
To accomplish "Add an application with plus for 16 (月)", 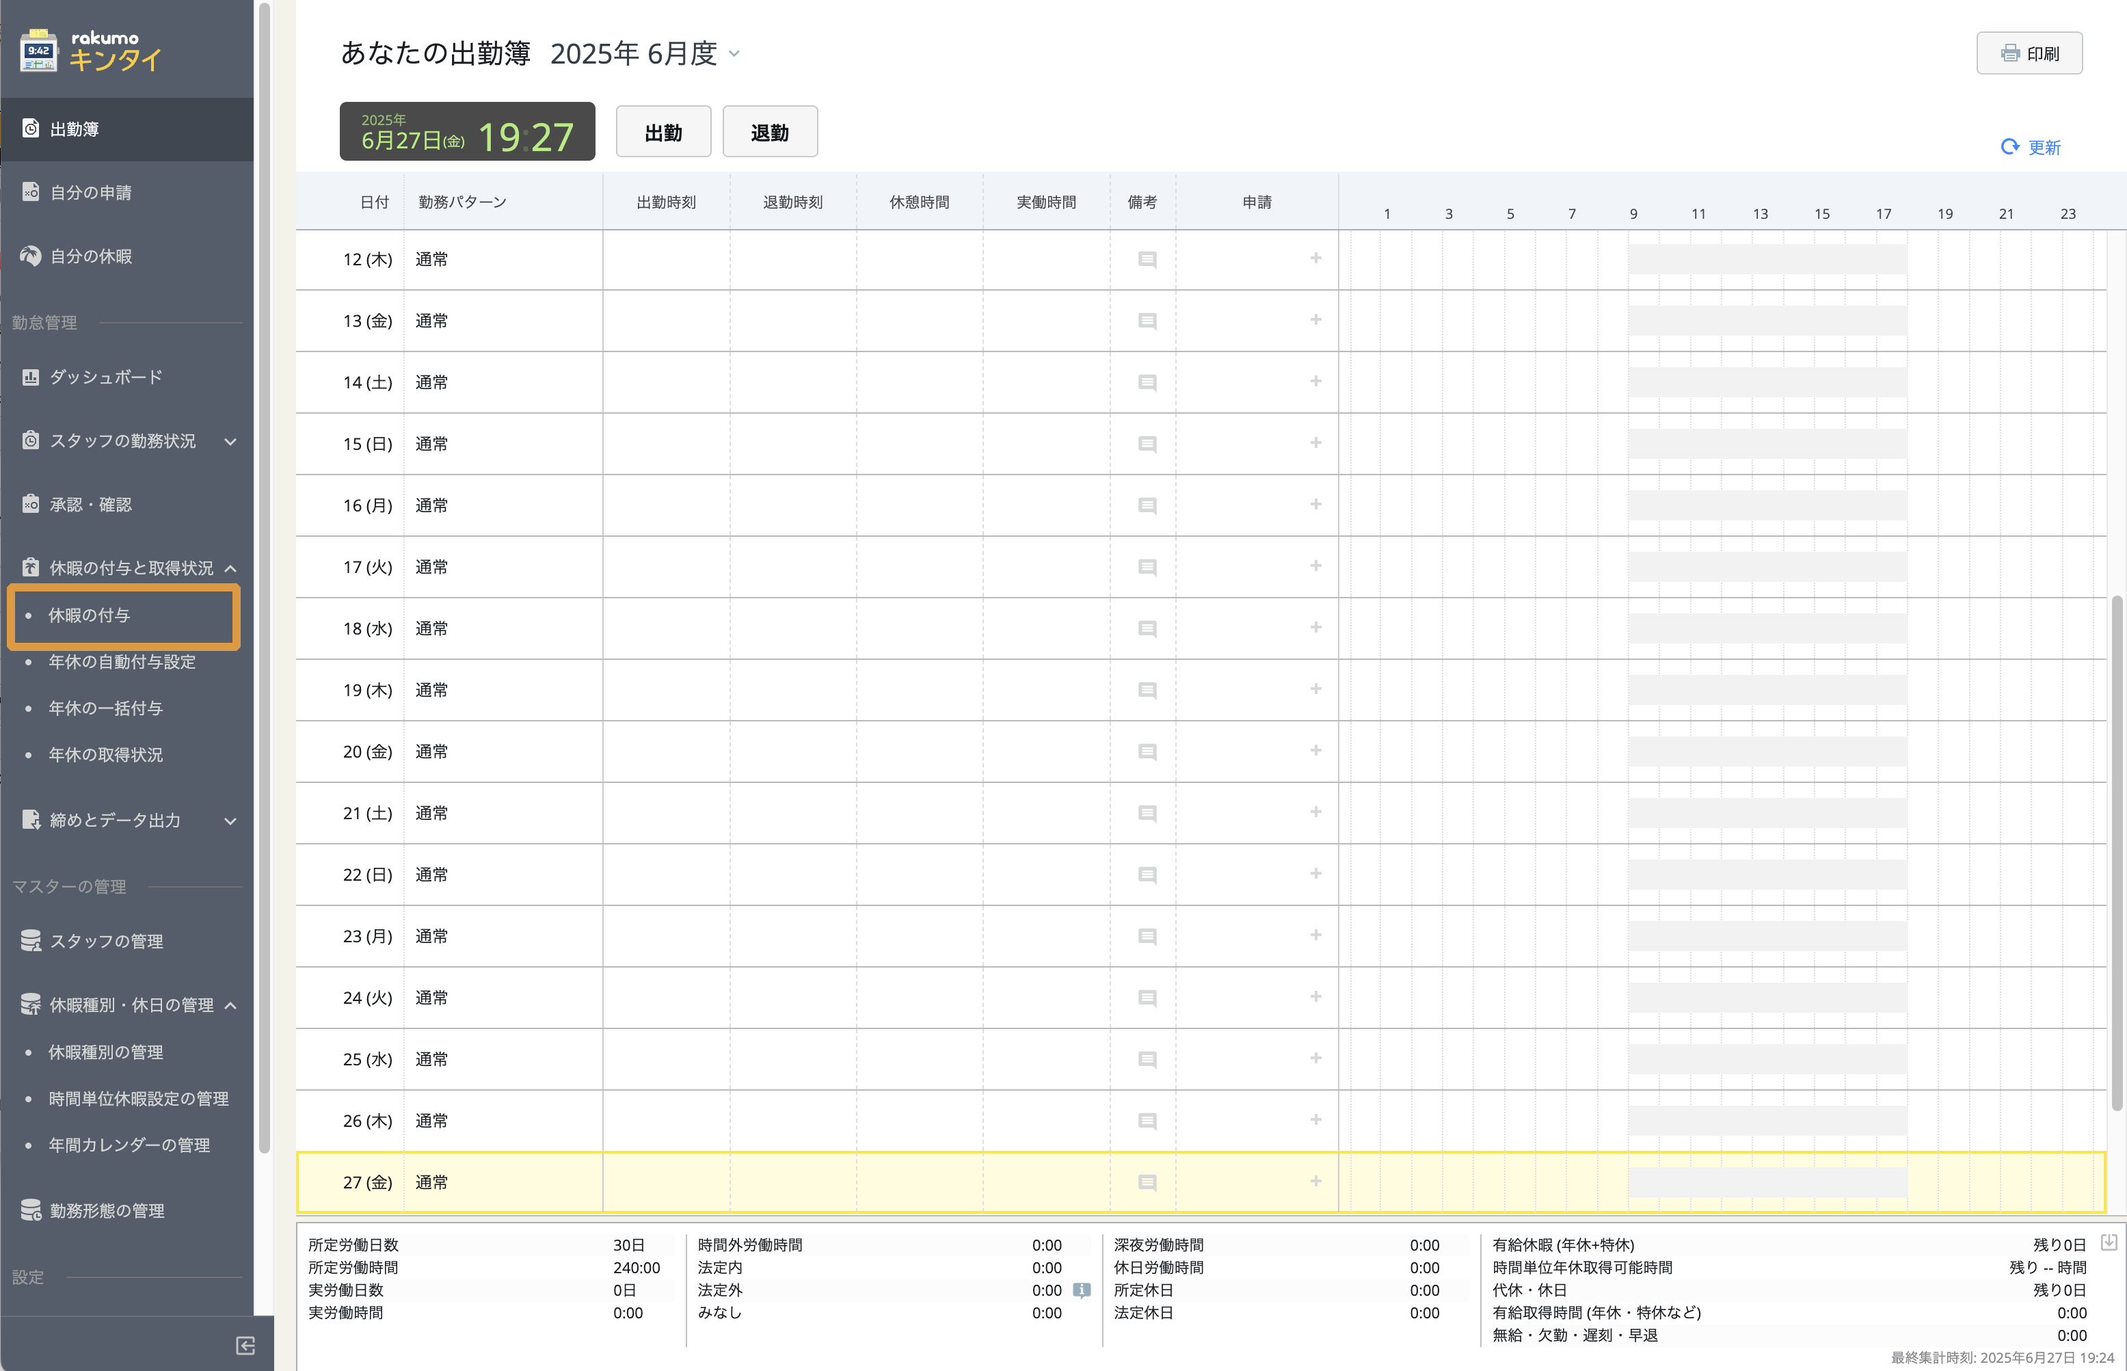I will point(1315,504).
